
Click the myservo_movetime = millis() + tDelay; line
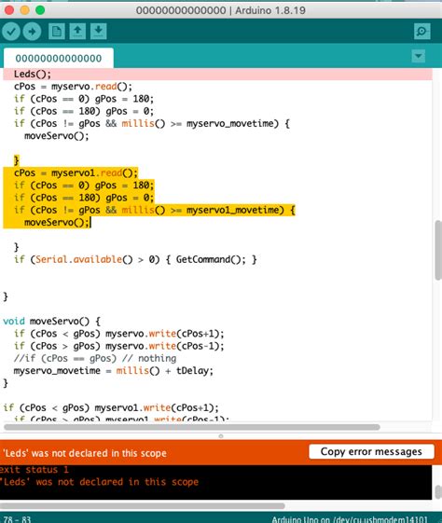click(x=114, y=370)
